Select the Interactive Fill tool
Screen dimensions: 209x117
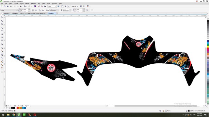2,65
